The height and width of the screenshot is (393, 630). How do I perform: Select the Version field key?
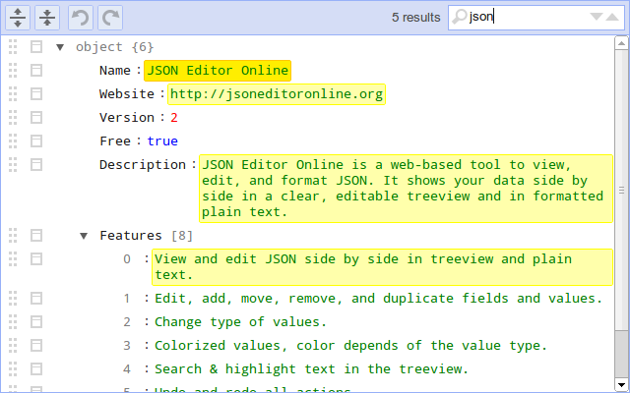click(127, 118)
